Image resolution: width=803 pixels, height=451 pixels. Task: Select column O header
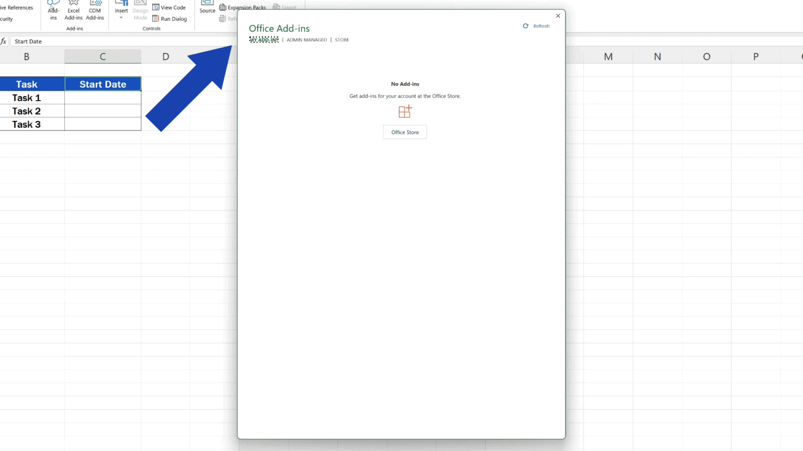(706, 56)
